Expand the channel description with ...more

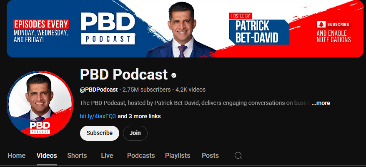pyautogui.click(x=321, y=103)
